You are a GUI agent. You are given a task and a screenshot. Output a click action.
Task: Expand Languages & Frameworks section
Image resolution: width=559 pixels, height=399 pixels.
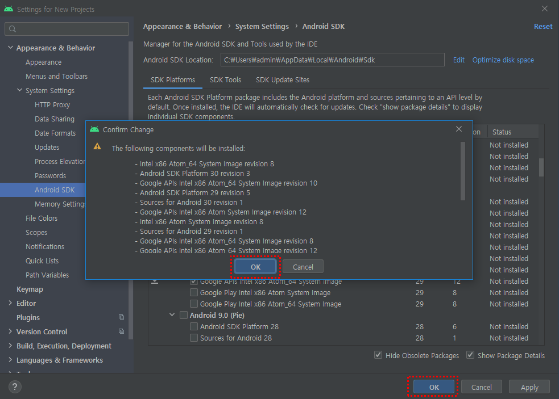(x=10, y=360)
